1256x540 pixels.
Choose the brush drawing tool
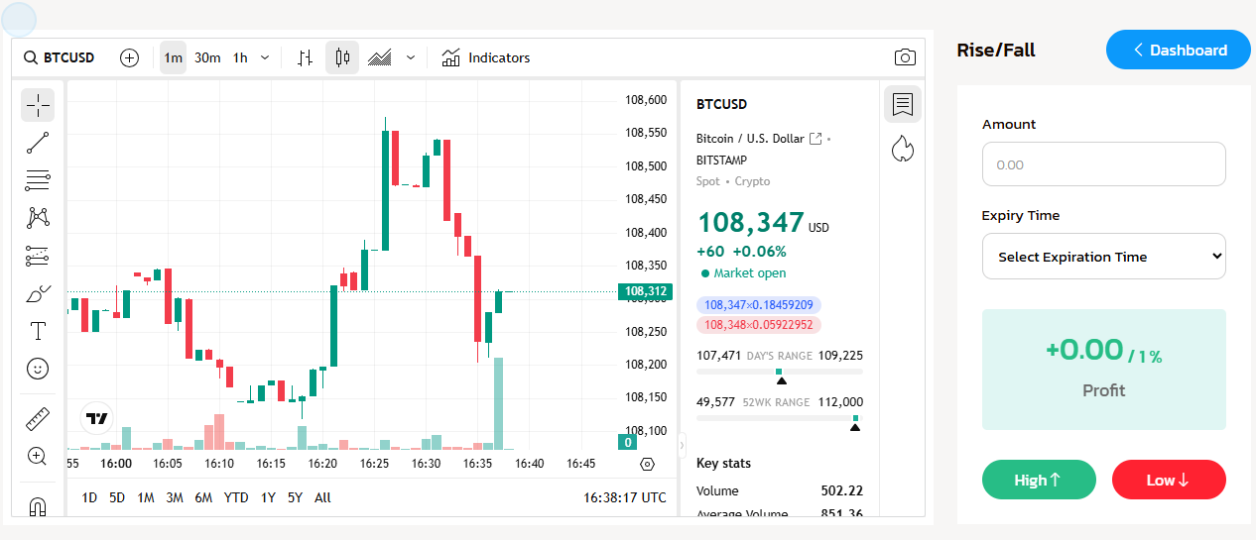click(x=38, y=294)
